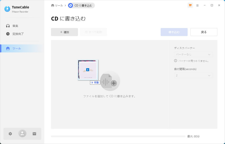The image size is (225, 144).
Task: Select the ツール sidebar item
Action: coord(22,48)
